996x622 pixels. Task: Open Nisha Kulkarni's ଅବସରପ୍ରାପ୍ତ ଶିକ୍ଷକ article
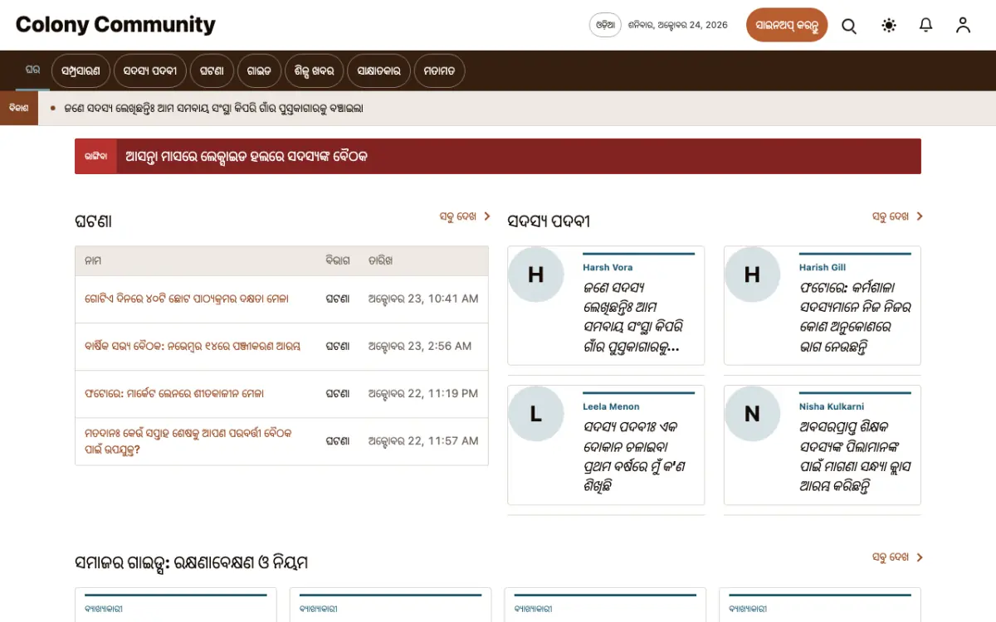coord(855,457)
